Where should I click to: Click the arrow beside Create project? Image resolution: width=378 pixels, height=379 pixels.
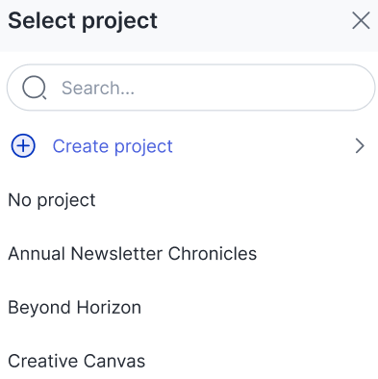click(x=360, y=146)
